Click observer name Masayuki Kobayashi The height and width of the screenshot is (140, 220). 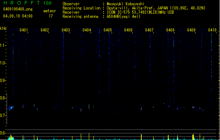[x=126, y=4]
